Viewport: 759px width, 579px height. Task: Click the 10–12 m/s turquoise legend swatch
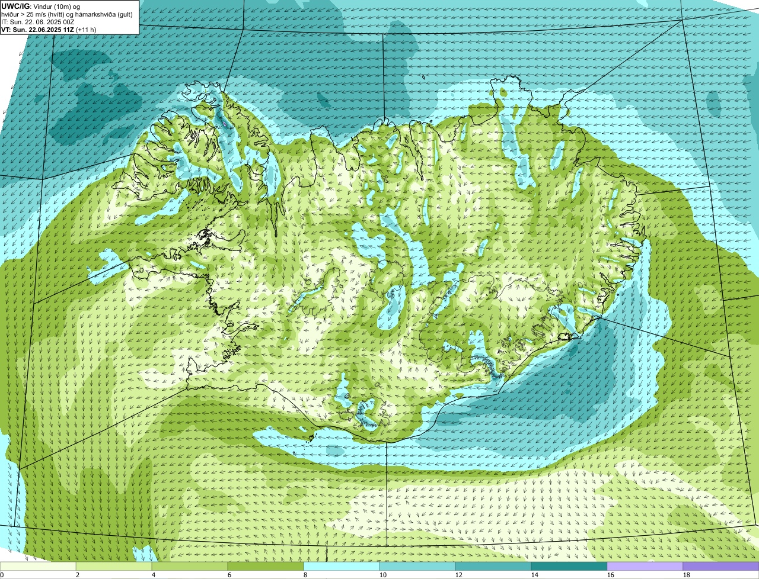[417, 567]
